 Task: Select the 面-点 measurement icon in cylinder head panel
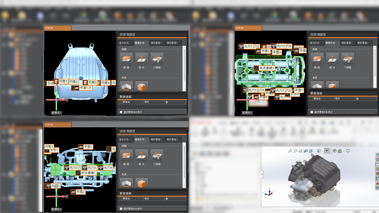point(332,58)
